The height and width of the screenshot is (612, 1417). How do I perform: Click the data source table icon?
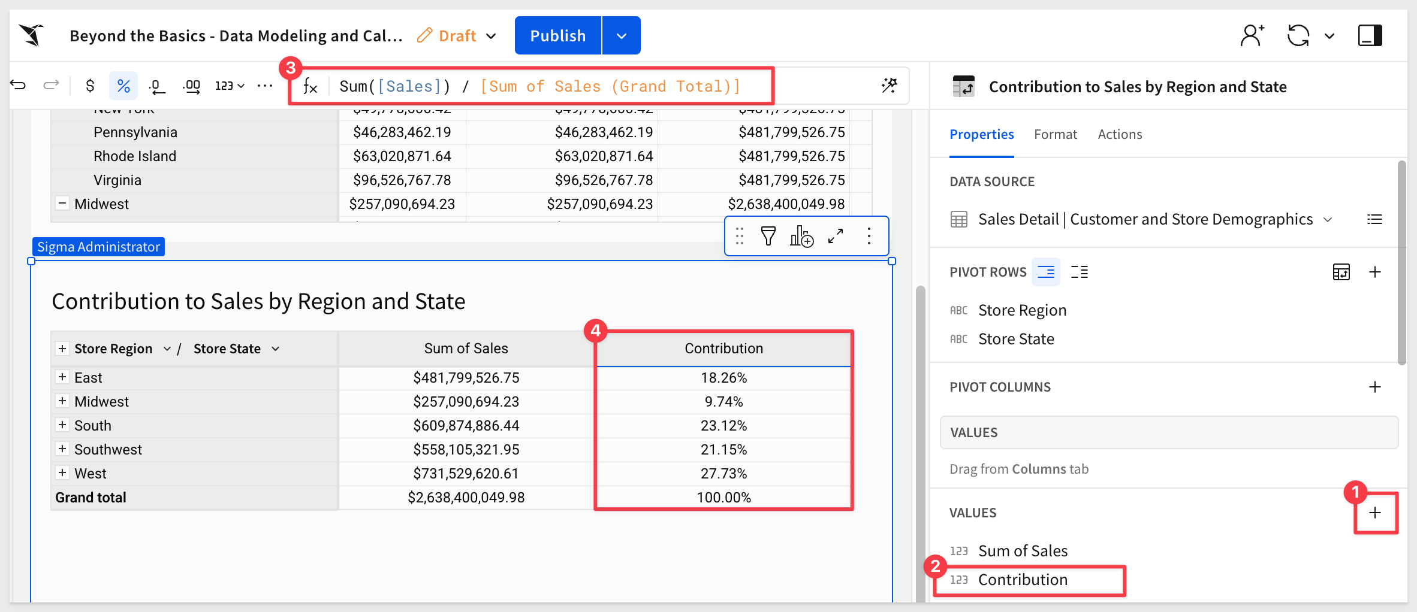pos(959,220)
